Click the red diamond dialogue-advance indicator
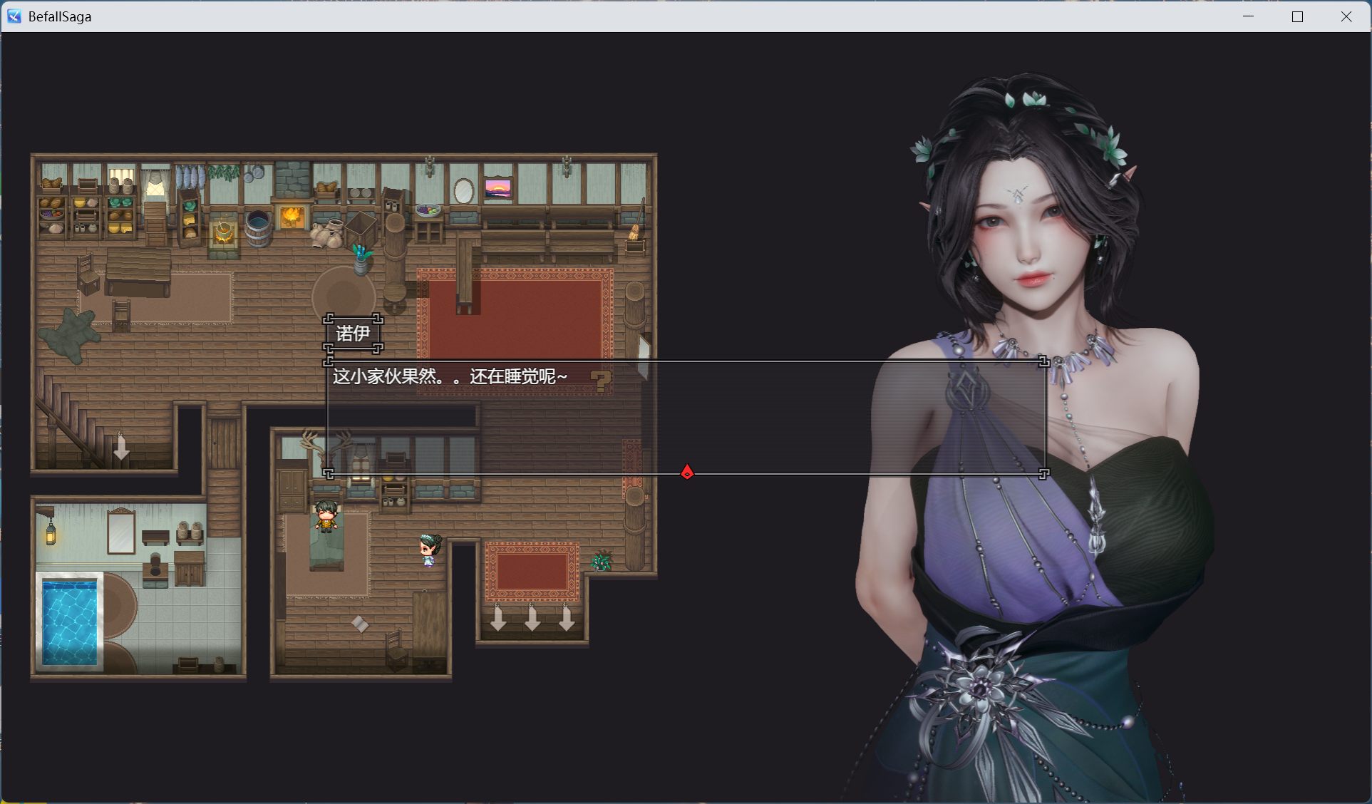 pyautogui.click(x=686, y=471)
